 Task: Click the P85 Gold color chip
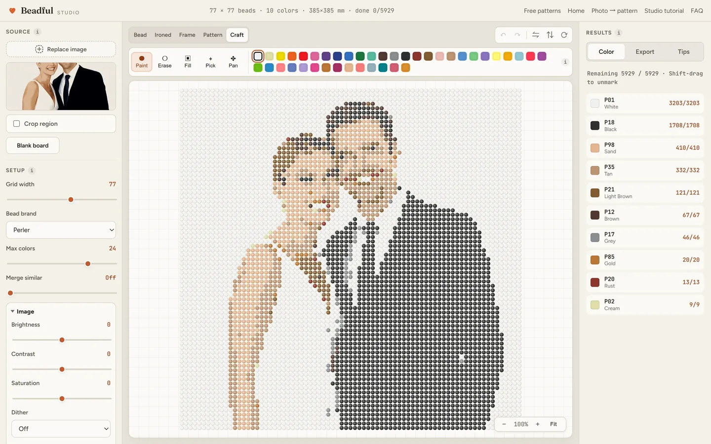pos(595,260)
